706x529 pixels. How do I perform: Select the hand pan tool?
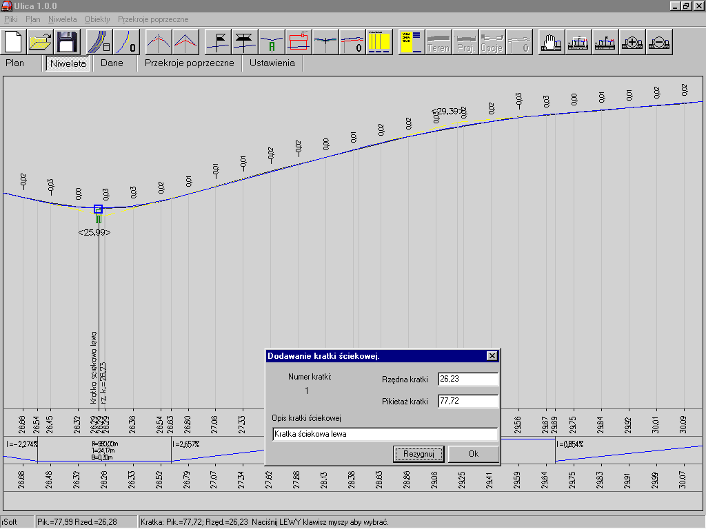point(551,43)
